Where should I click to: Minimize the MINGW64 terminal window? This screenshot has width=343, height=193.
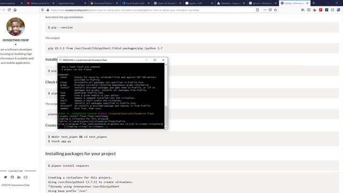pos(146,60)
